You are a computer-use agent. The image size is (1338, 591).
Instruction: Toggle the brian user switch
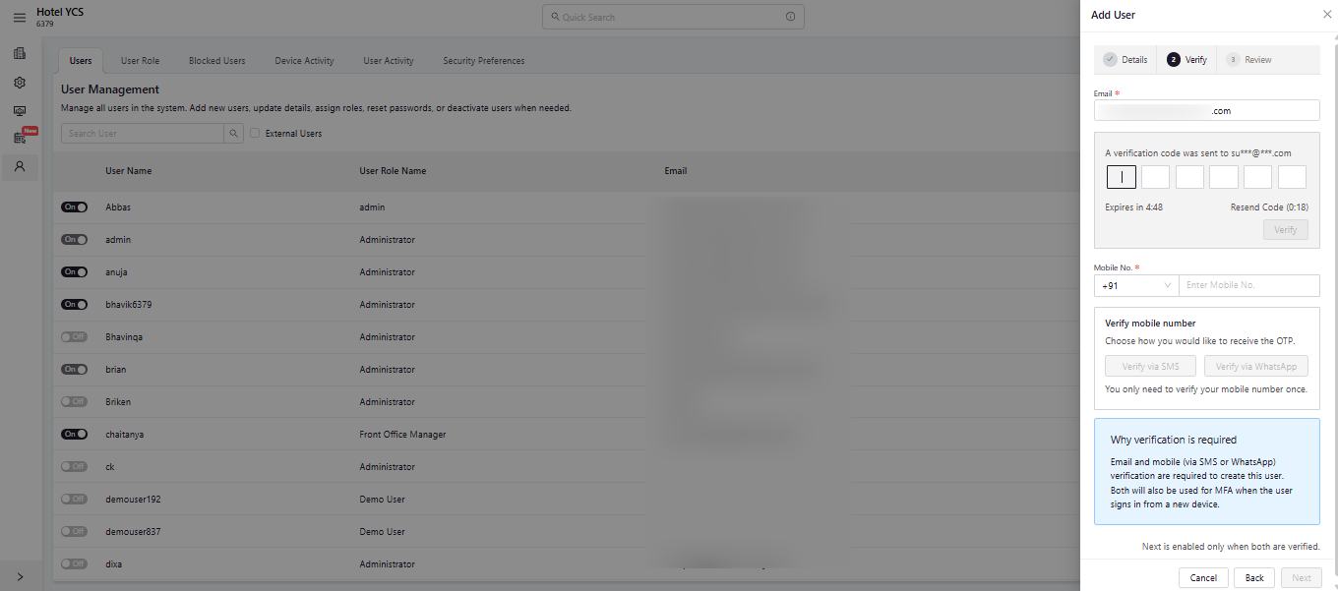(x=74, y=370)
